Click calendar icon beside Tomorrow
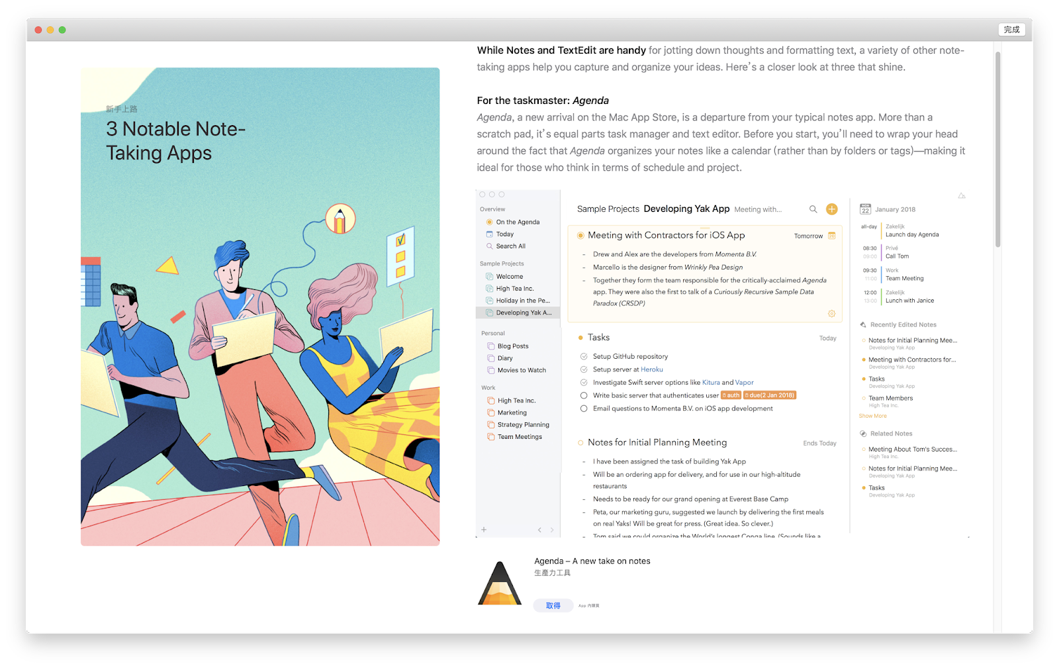This screenshot has height=668, width=1059. coord(832,236)
